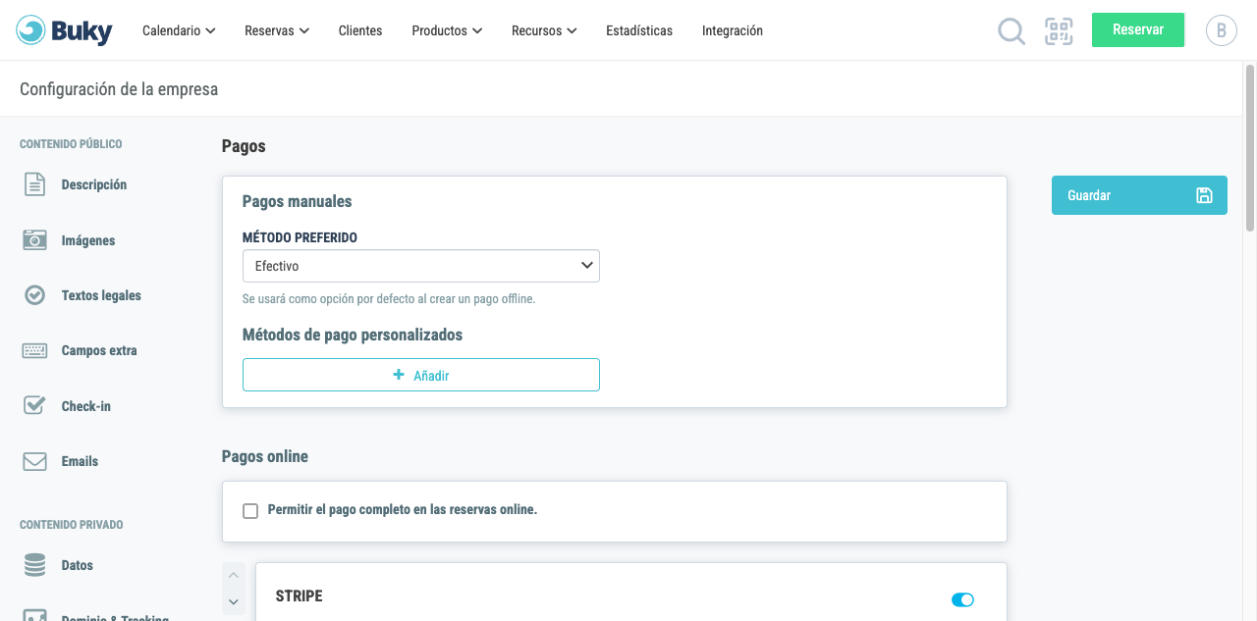Enable full payment for online bookings checkbox
Screen dimensions: 1257x621
(x=250, y=511)
